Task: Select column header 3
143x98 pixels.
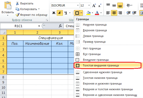Action: click(60, 32)
